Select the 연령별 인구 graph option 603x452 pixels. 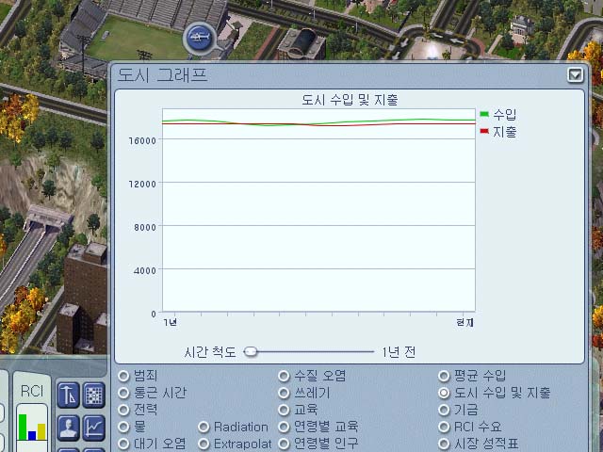pyautogui.click(x=284, y=444)
